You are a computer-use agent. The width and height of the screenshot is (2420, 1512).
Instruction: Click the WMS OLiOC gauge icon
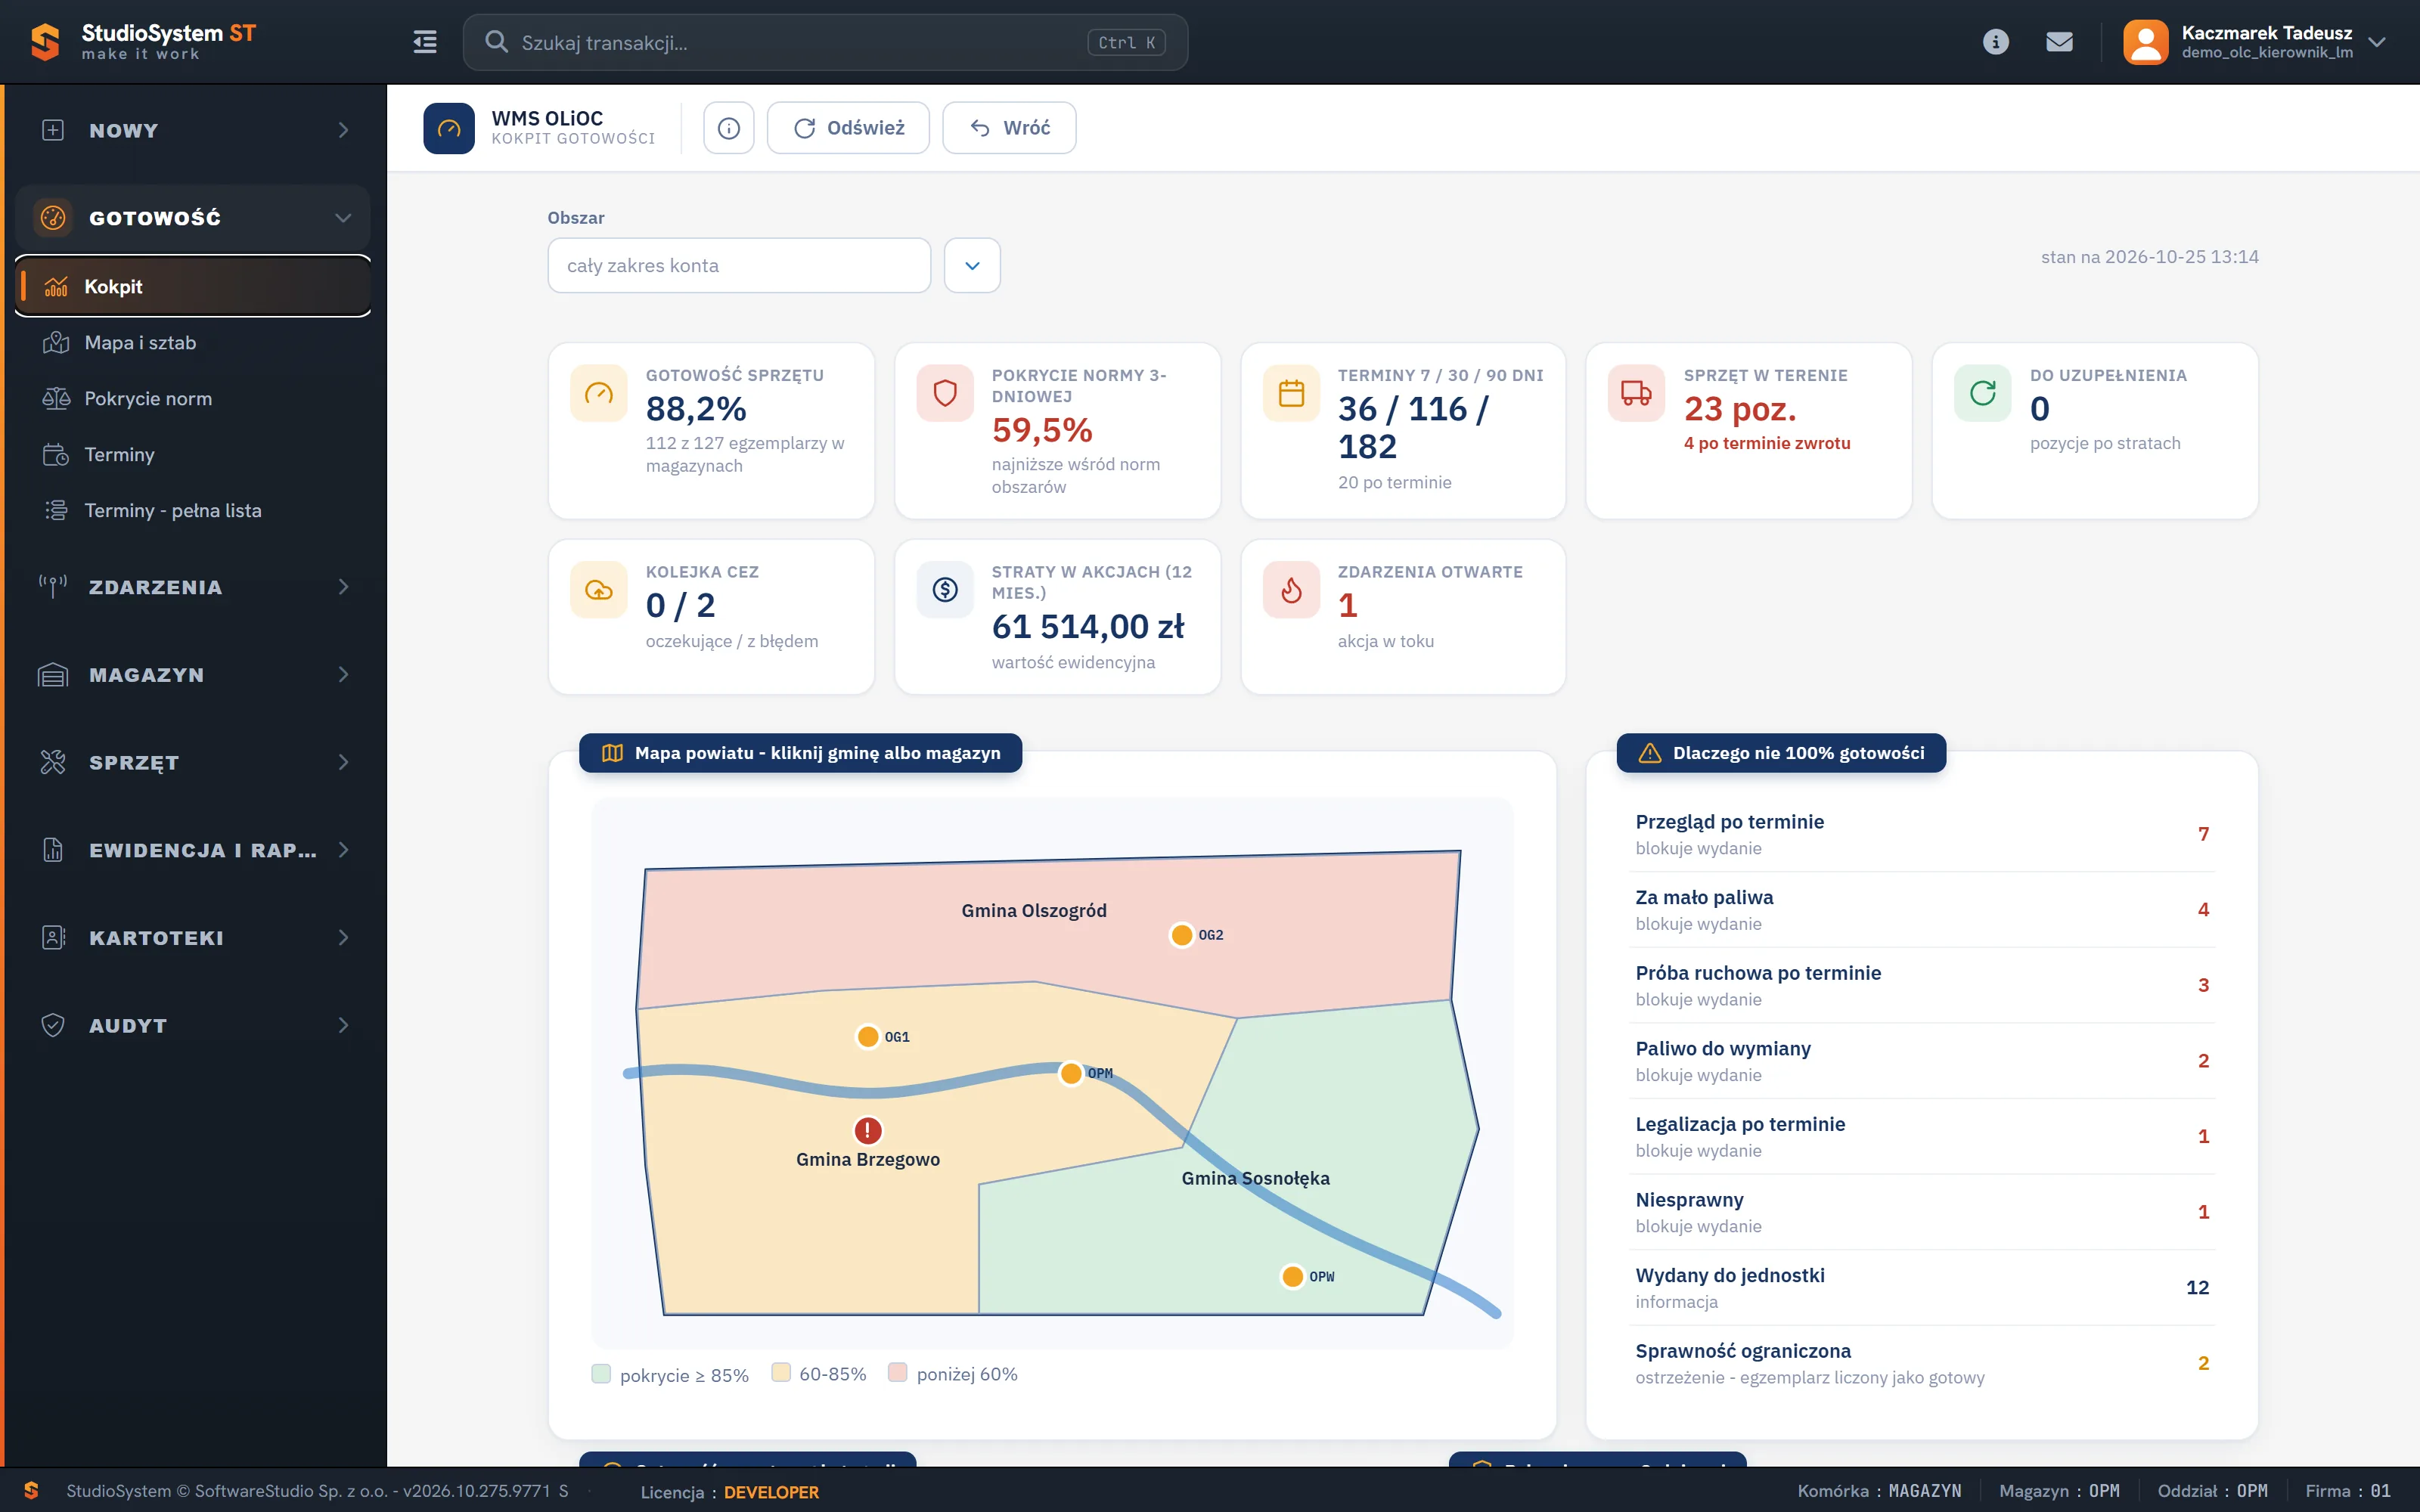(x=449, y=128)
